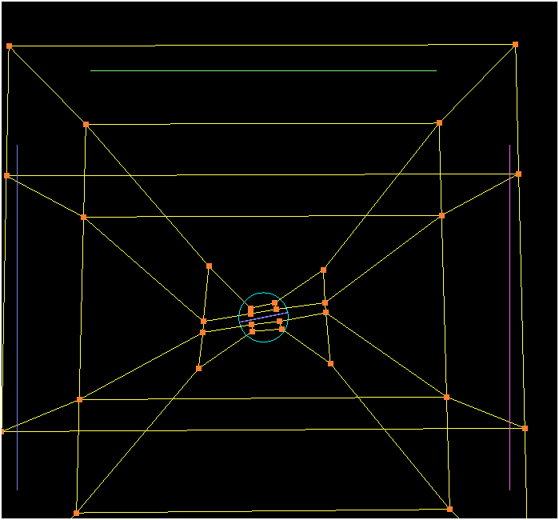Click the outermost top-left orange vertex
Image resolution: width=559 pixels, height=520 pixels.
(x=10, y=46)
